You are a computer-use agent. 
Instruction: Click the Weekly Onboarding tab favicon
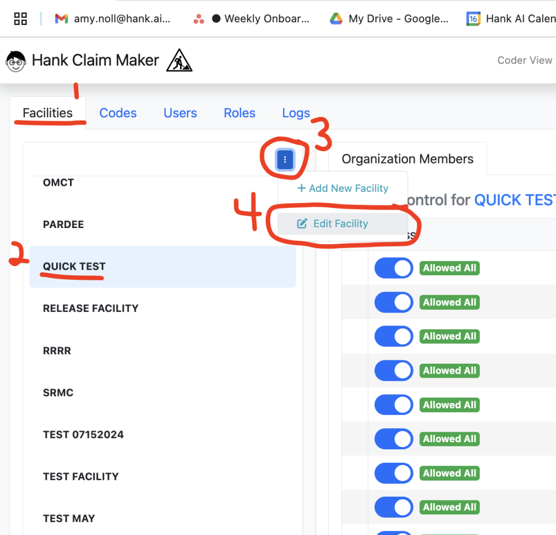(x=198, y=18)
